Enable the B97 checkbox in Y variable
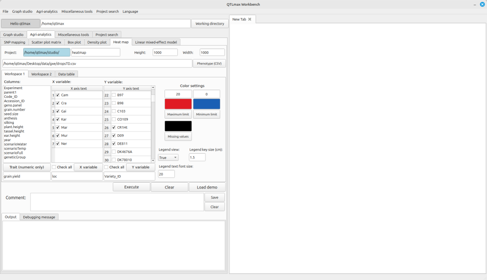Image resolution: width=487 pixels, height=280 pixels. click(114, 95)
